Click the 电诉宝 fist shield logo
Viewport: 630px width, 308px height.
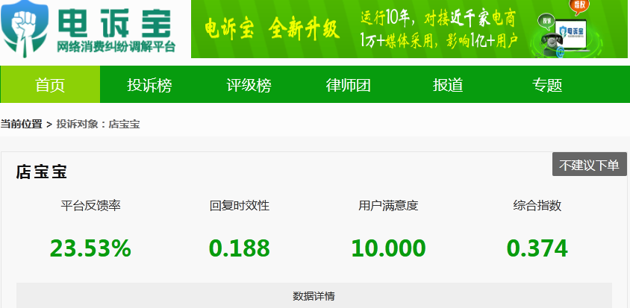tap(25, 29)
